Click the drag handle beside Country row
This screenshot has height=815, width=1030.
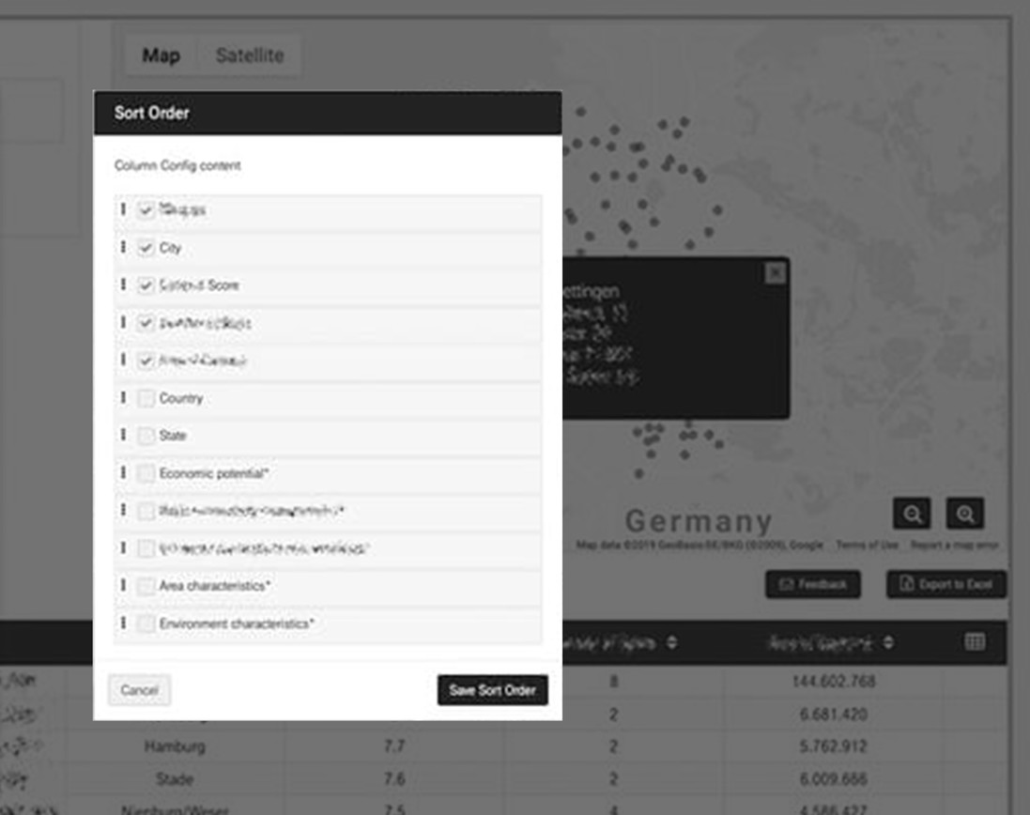[x=123, y=398]
